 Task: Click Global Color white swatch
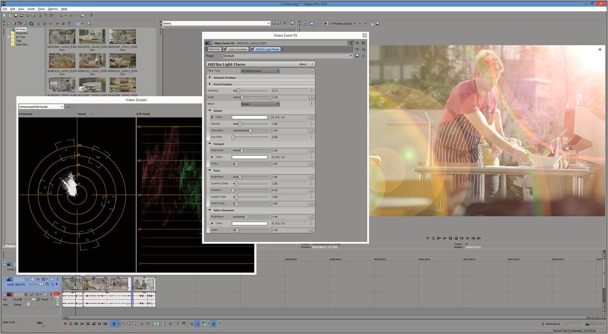pyautogui.click(x=249, y=117)
